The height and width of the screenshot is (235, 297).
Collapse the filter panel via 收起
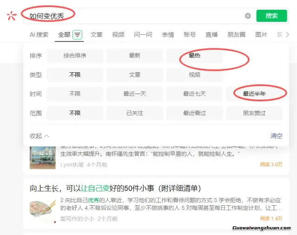click(x=40, y=136)
